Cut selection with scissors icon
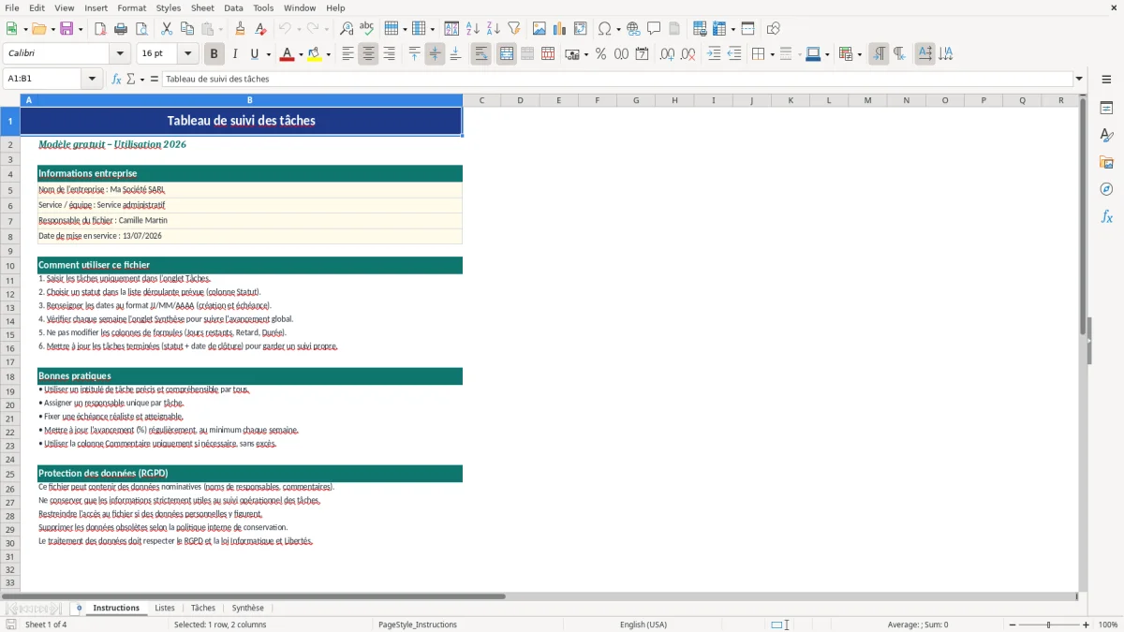Viewport: 1124px width, 632px height. 167,29
